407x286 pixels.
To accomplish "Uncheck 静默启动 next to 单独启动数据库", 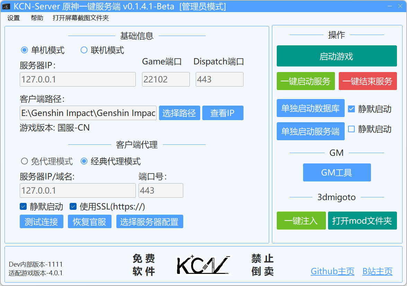I will coord(351,109).
